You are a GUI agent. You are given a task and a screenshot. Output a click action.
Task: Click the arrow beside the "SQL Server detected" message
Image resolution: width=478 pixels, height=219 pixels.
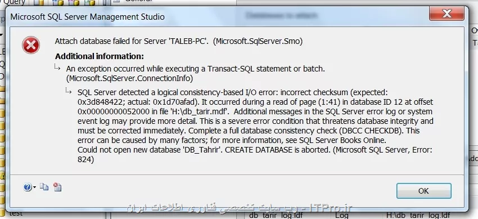click(69, 90)
